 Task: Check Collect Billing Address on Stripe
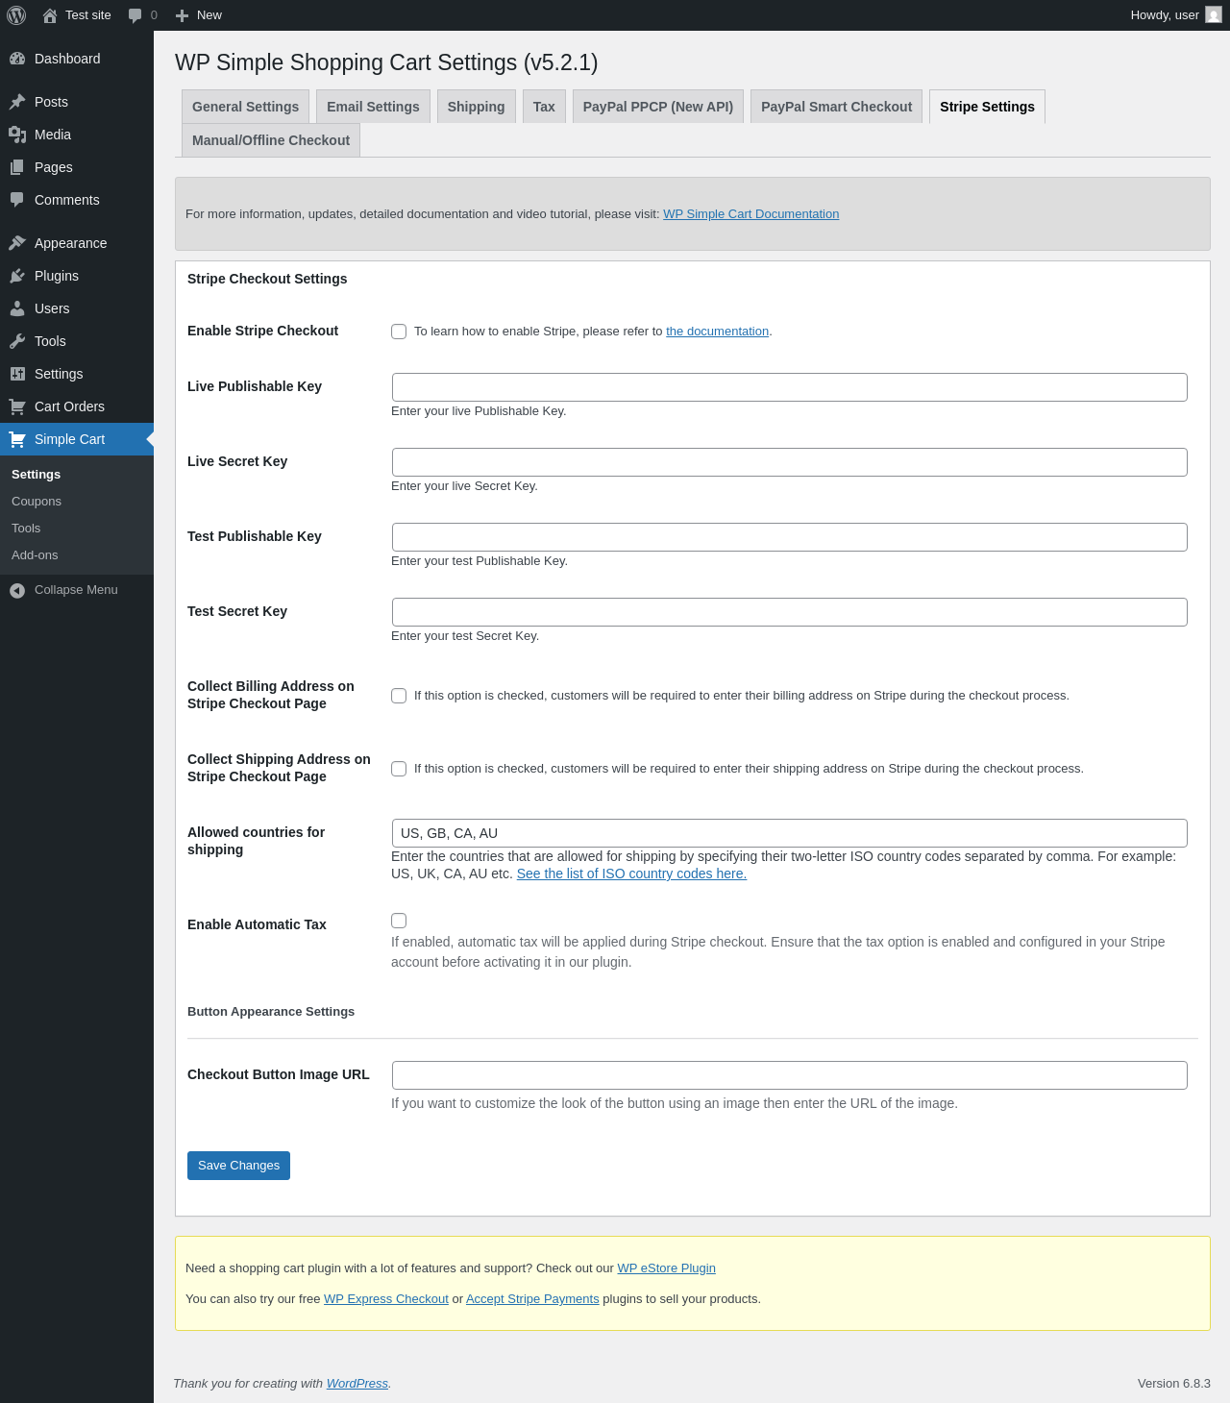399,696
